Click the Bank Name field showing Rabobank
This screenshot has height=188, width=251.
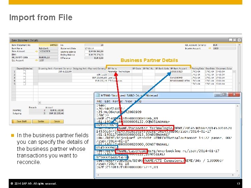(x=48, y=48)
